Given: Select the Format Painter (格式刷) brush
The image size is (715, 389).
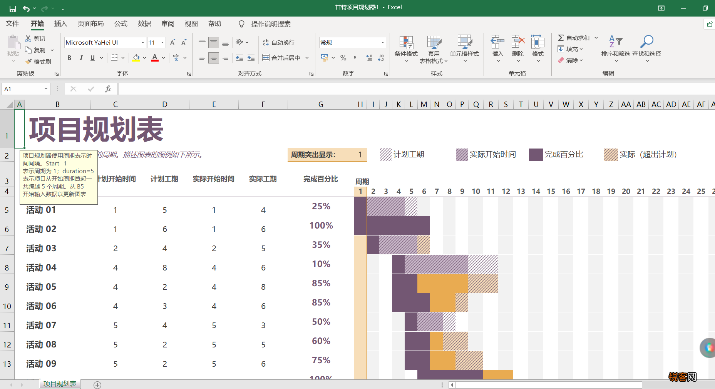Looking at the screenshot, I should pyautogui.click(x=28, y=62).
